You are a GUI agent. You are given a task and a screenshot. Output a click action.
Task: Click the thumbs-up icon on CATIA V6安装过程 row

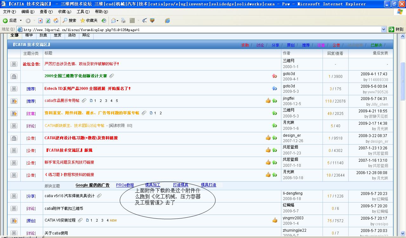point(275,220)
